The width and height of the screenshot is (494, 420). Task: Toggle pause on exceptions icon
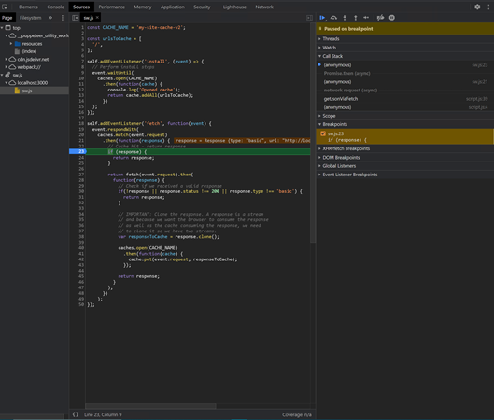tap(392, 18)
